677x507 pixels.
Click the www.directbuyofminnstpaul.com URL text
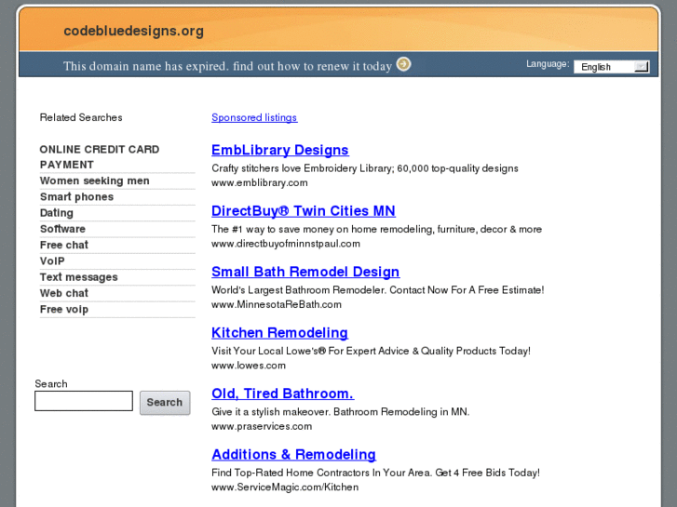[x=285, y=244]
